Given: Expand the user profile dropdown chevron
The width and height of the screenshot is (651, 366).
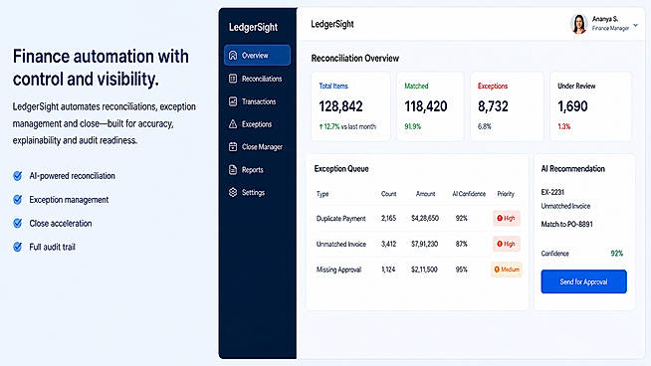Looking at the screenshot, I should click(636, 25).
